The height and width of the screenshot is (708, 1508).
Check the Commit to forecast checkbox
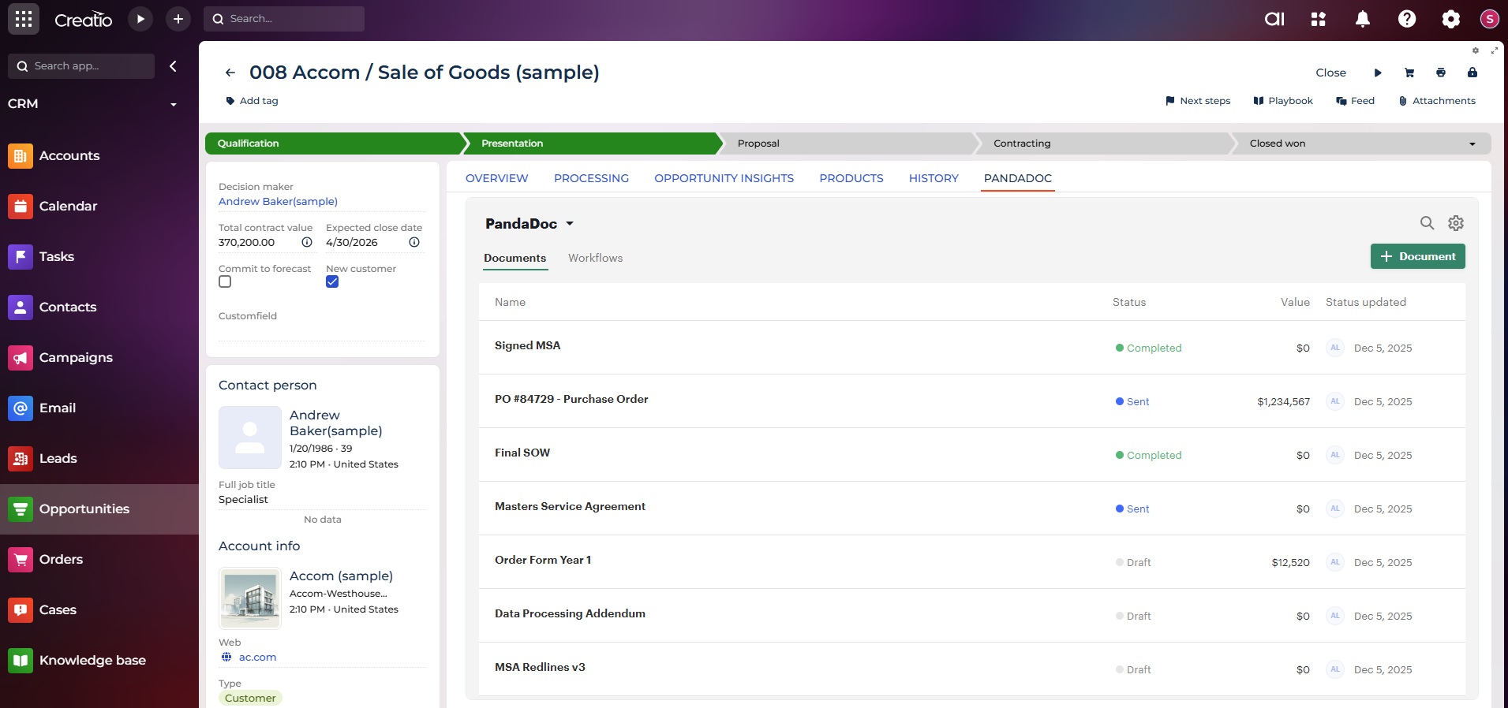(225, 281)
